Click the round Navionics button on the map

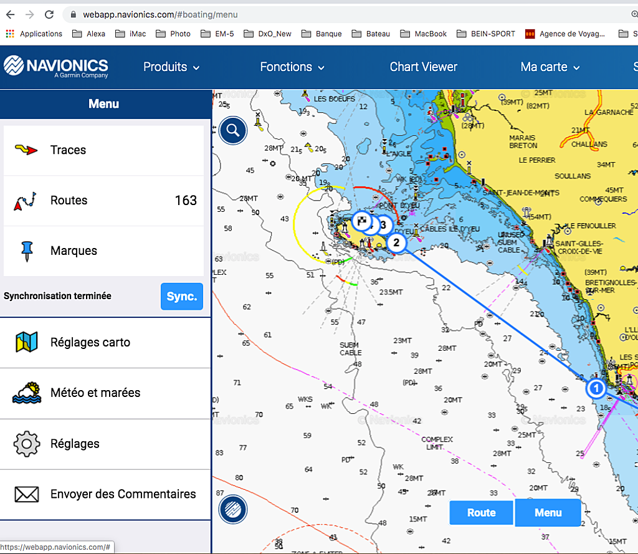[x=233, y=509]
